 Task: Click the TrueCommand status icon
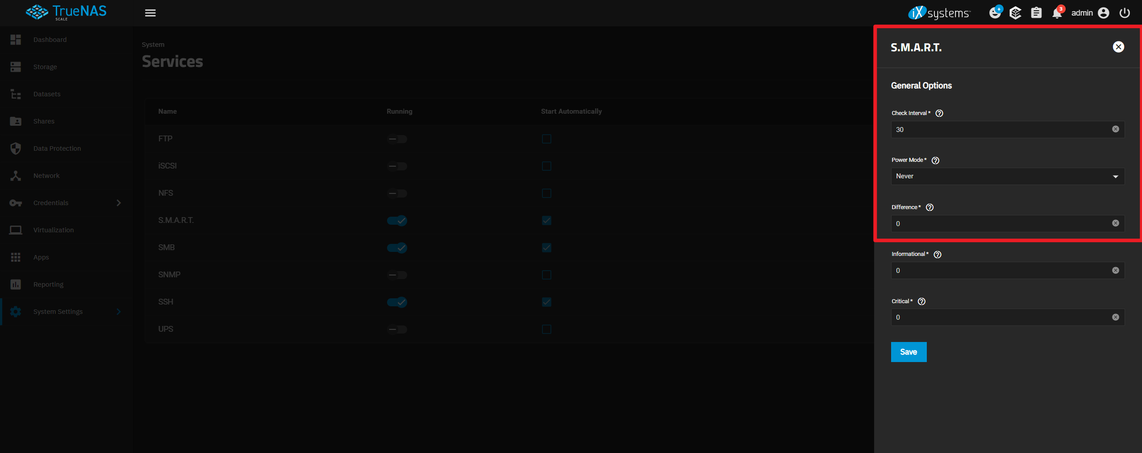(1015, 13)
